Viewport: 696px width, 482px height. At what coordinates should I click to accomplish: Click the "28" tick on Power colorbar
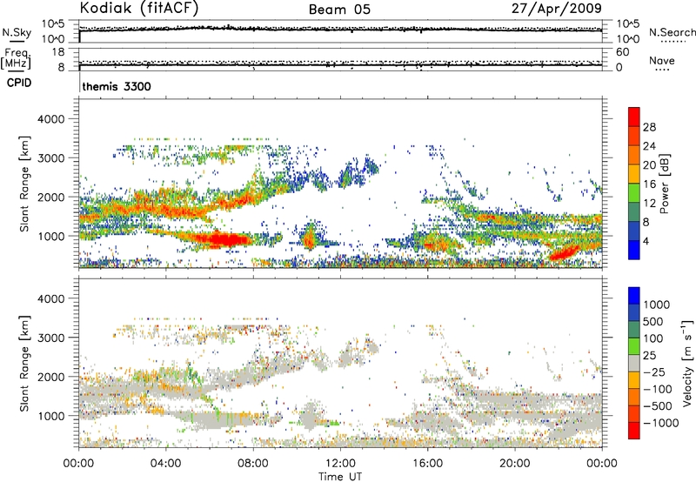pos(649,127)
